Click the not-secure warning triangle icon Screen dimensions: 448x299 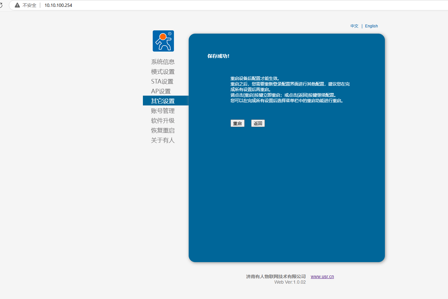pos(17,5)
